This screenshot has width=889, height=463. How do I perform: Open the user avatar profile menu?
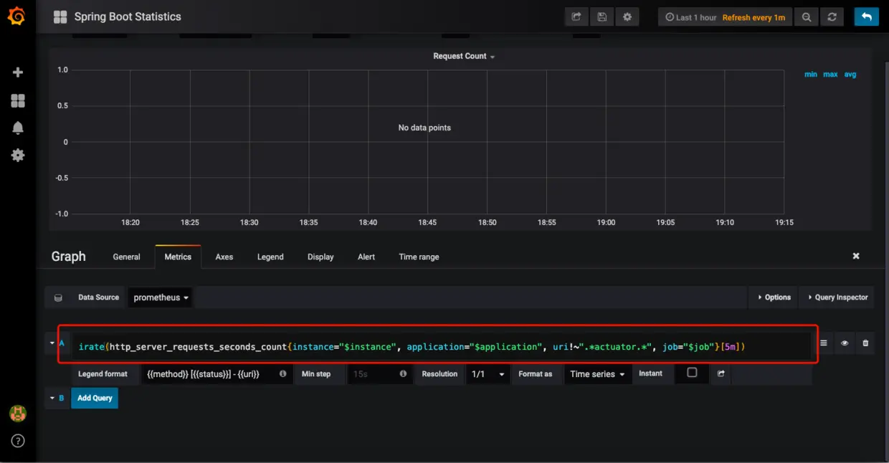(x=18, y=414)
